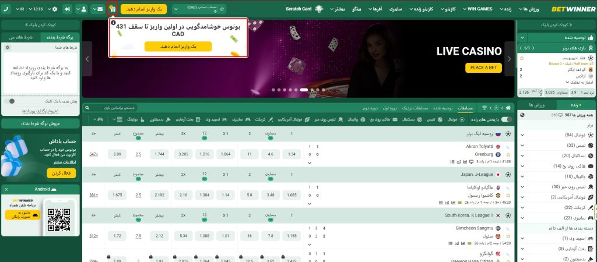Click activate (فعال کردن) bonus button
The image size is (597, 262).
61,173
